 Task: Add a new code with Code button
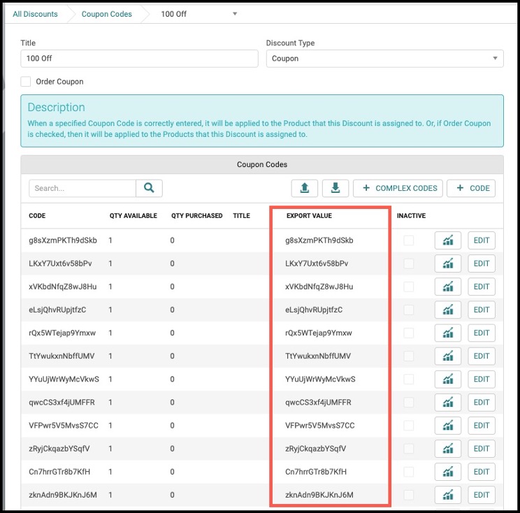[471, 188]
